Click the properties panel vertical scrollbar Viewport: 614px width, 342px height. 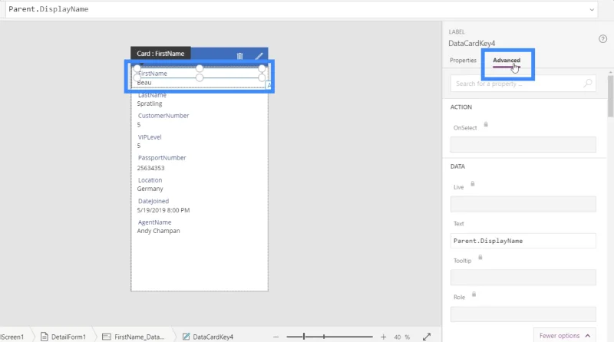(x=610, y=97)
